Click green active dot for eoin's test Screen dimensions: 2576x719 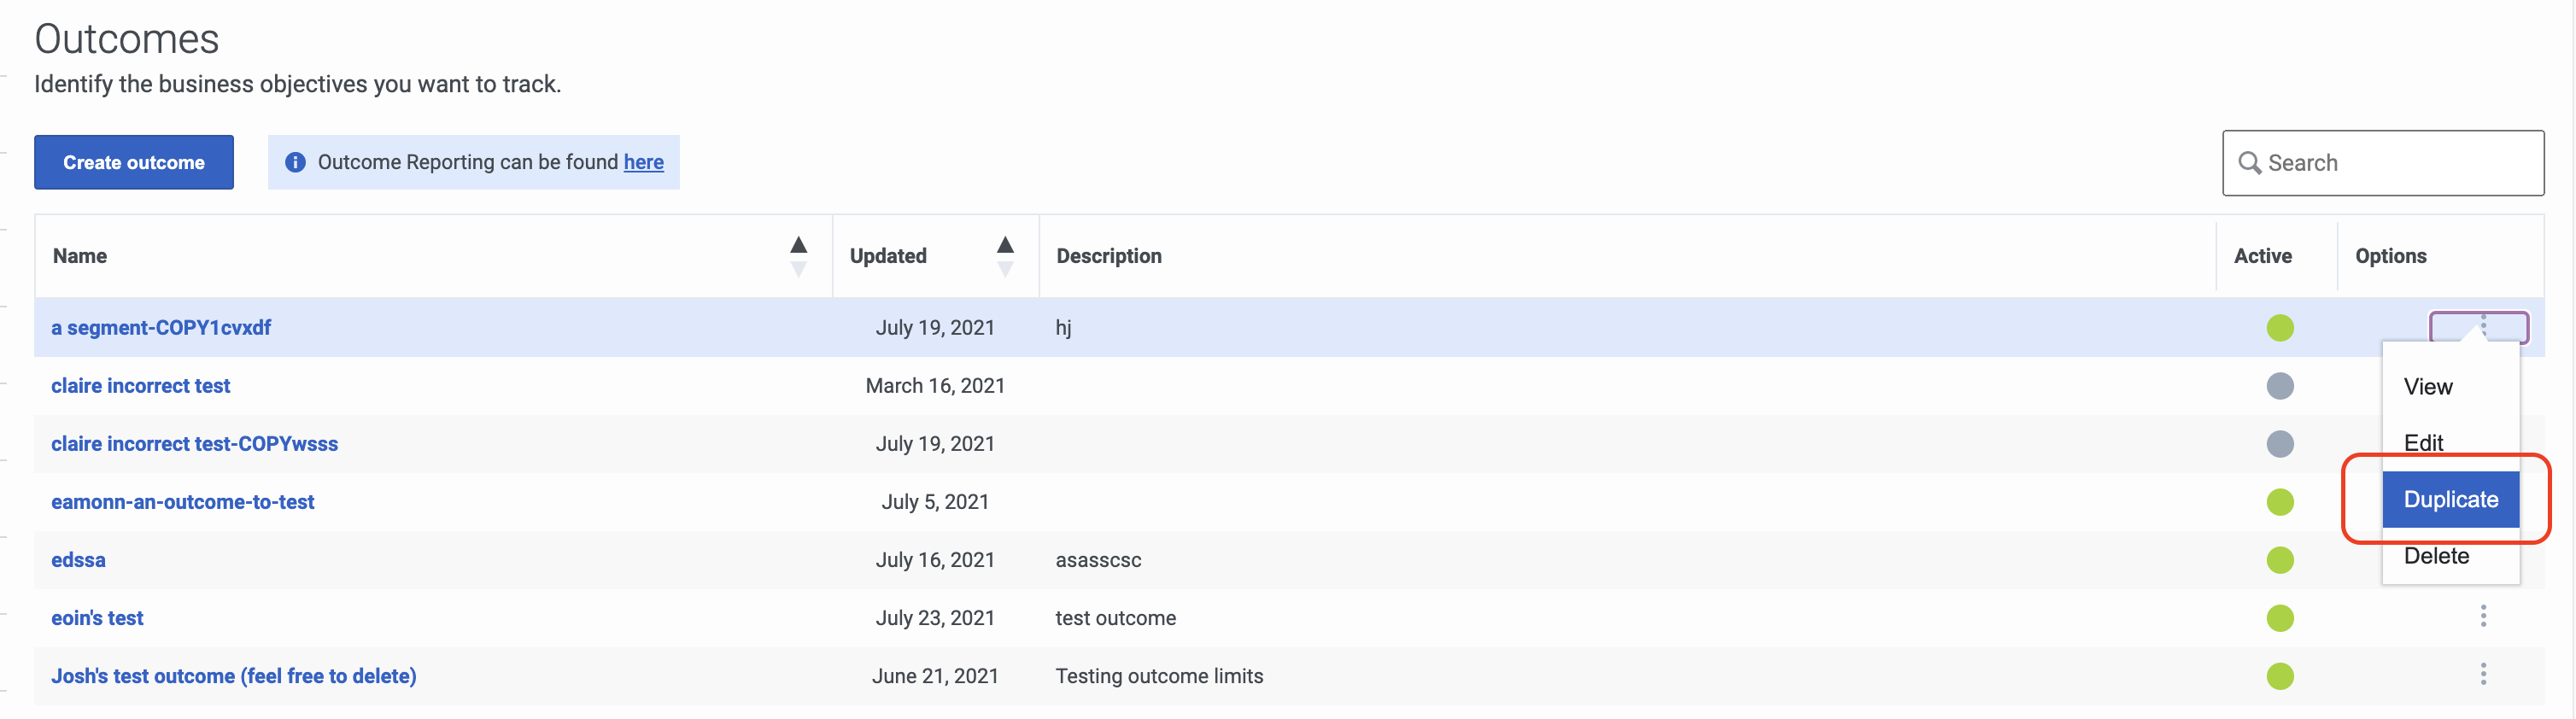[2279, 618]
